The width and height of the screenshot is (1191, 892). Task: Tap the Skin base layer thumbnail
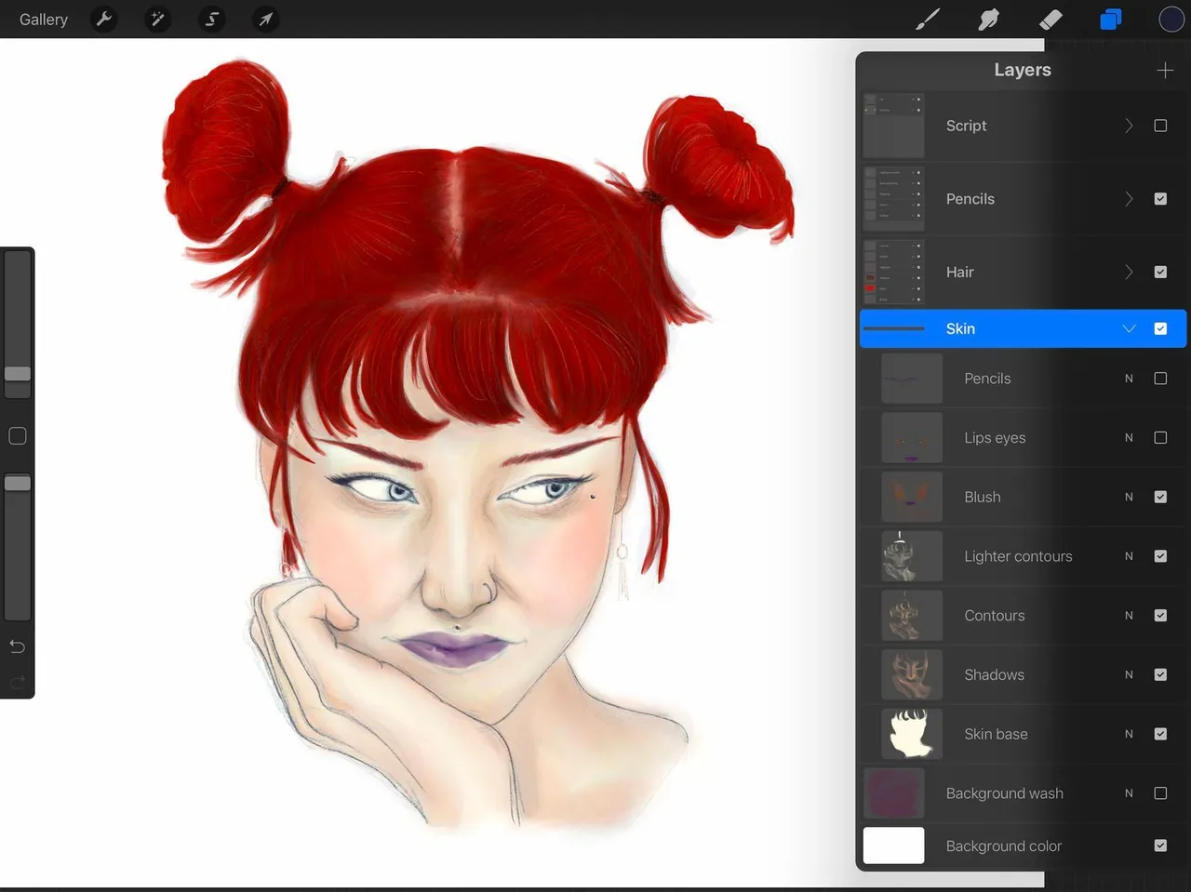pos(912,734)
